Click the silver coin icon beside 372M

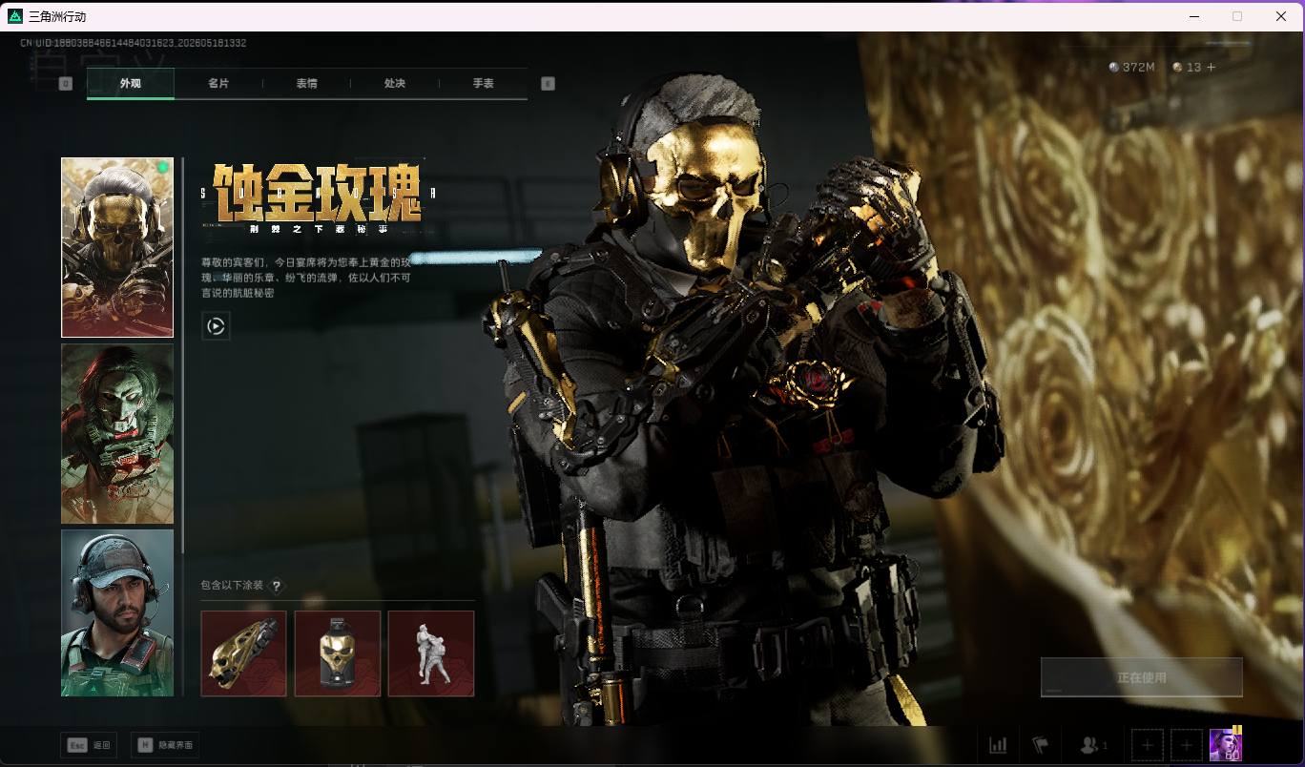(x=1113, y=68)
